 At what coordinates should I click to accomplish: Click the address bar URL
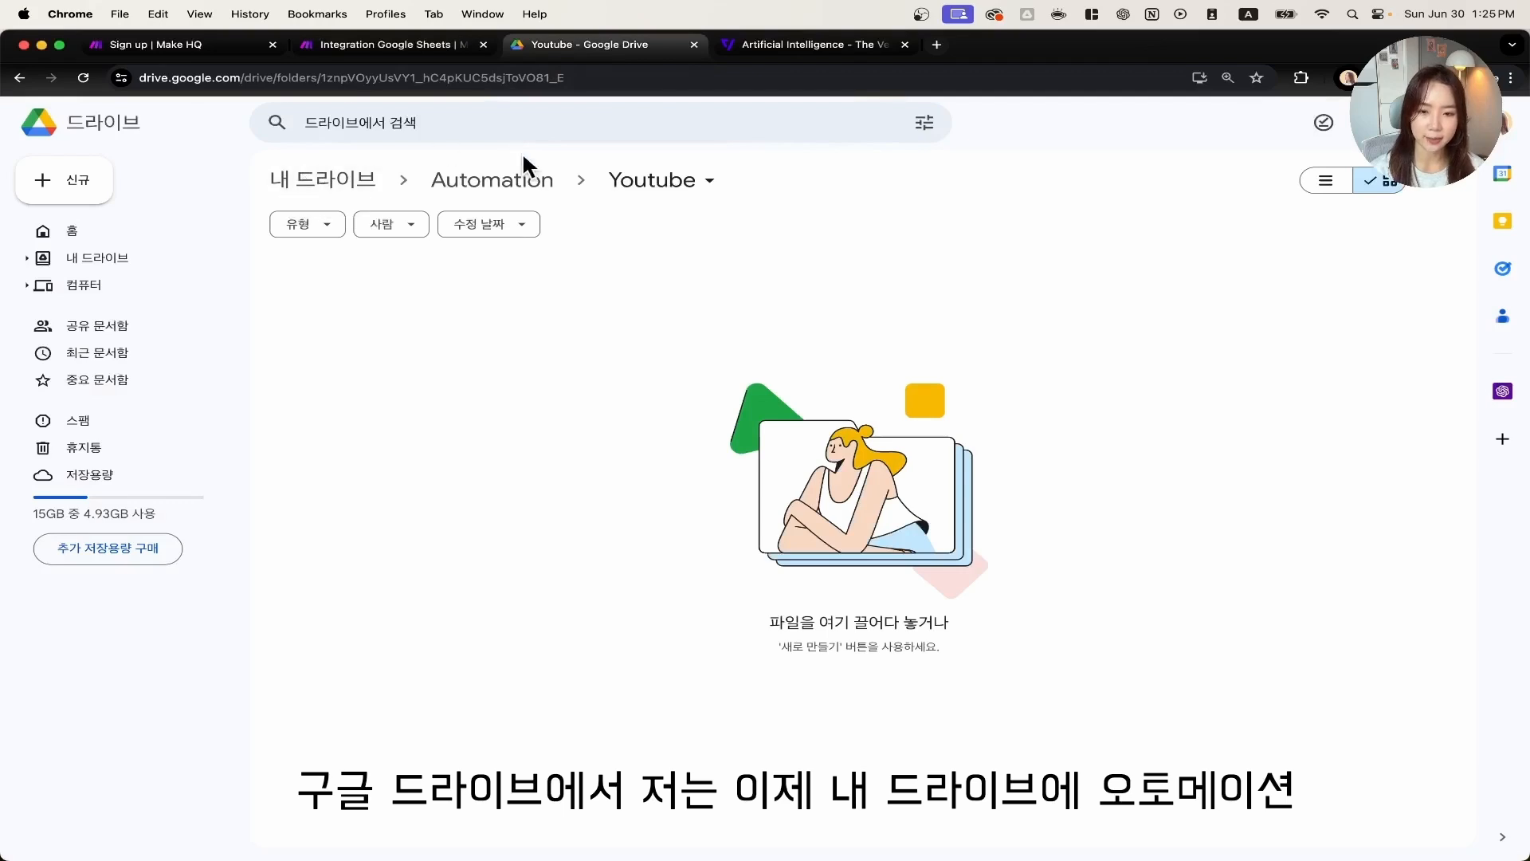(351, 78)
